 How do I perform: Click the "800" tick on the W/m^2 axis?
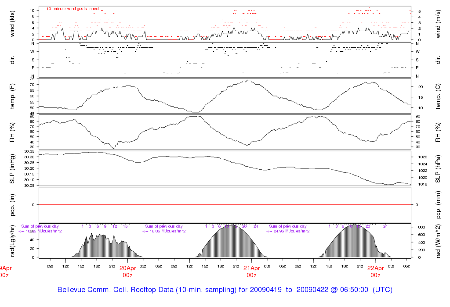[421, 227]
